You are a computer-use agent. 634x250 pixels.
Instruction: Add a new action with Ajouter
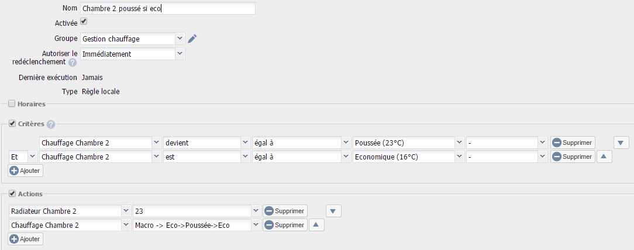[26, 239]
